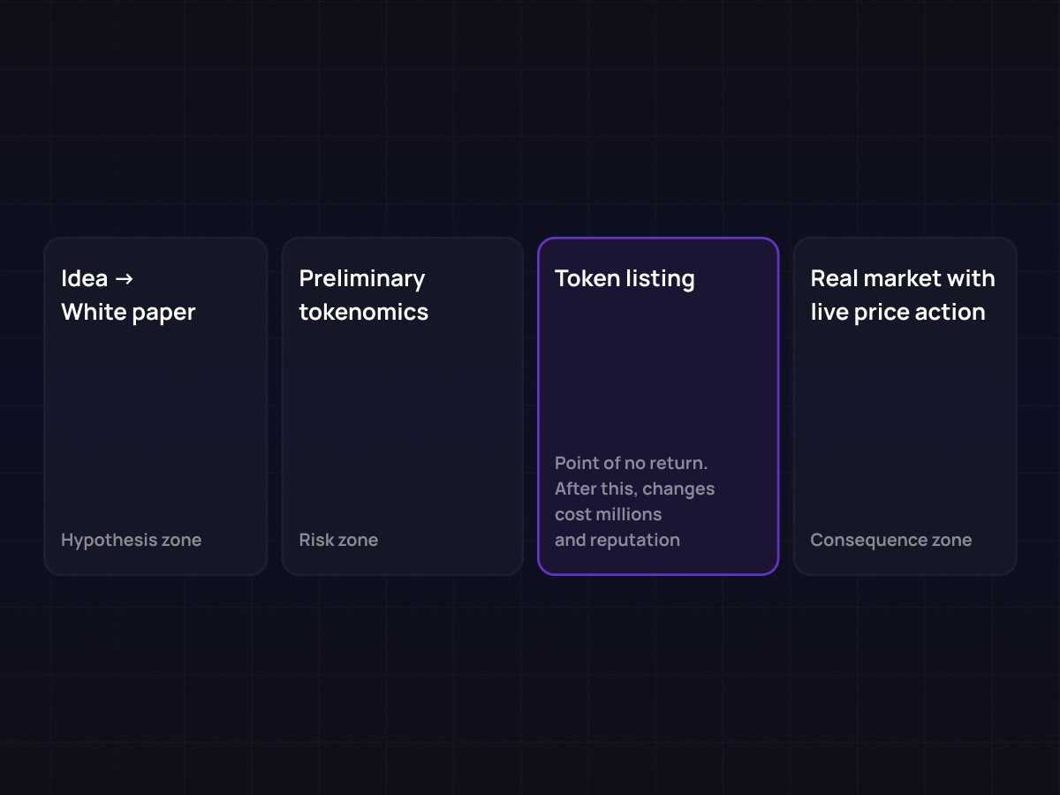This screenshot has height=795, width=1060.
Task: Click the "cost millions" text line
Action: click(x=608, y=514)
